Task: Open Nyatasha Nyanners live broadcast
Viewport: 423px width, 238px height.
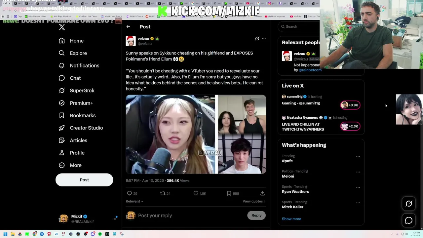Action: 303,127
